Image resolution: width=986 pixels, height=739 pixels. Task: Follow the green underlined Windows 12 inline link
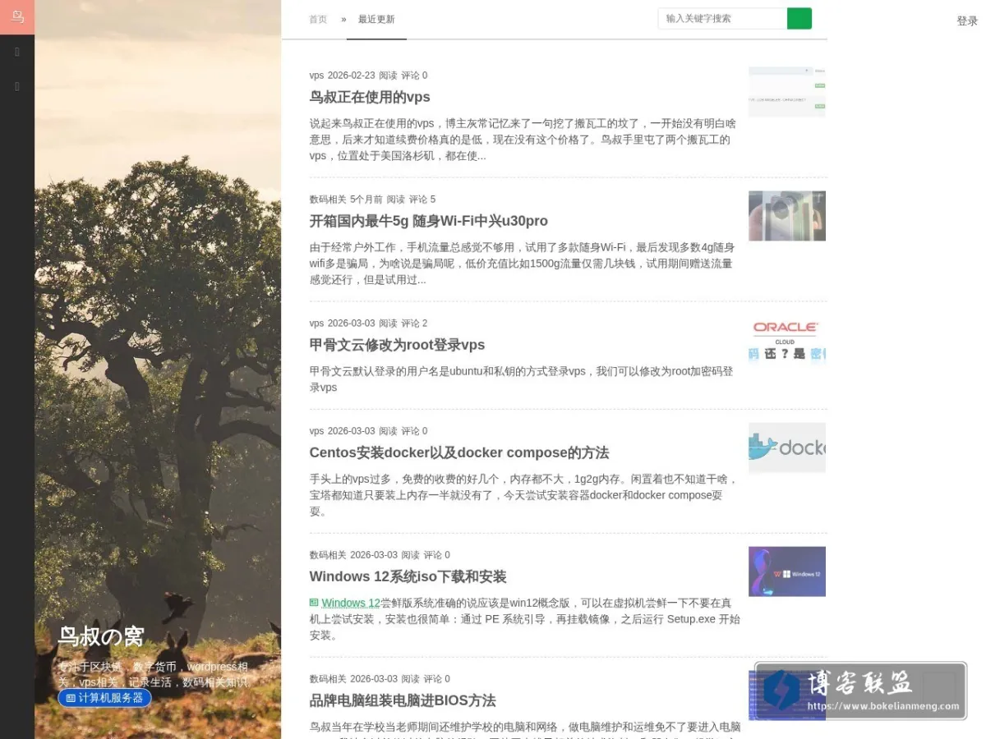(351, 603)
